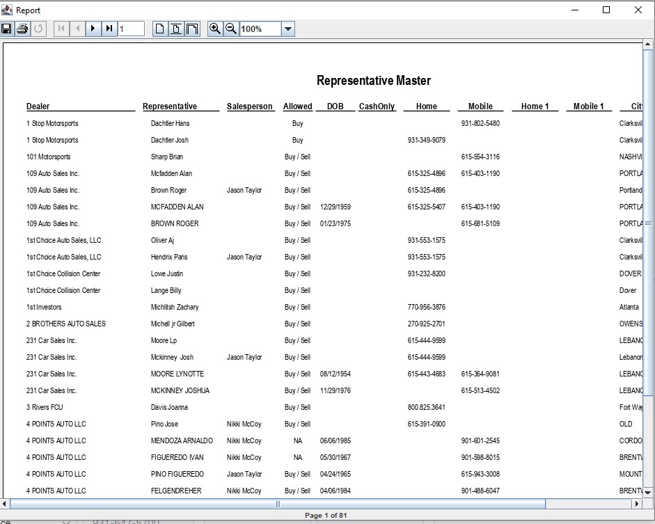This screenshot has width=655, height=524.
Task: Click the vertical scrollbar up arrow
Action: pyautogui.click(x=648, y=47)
